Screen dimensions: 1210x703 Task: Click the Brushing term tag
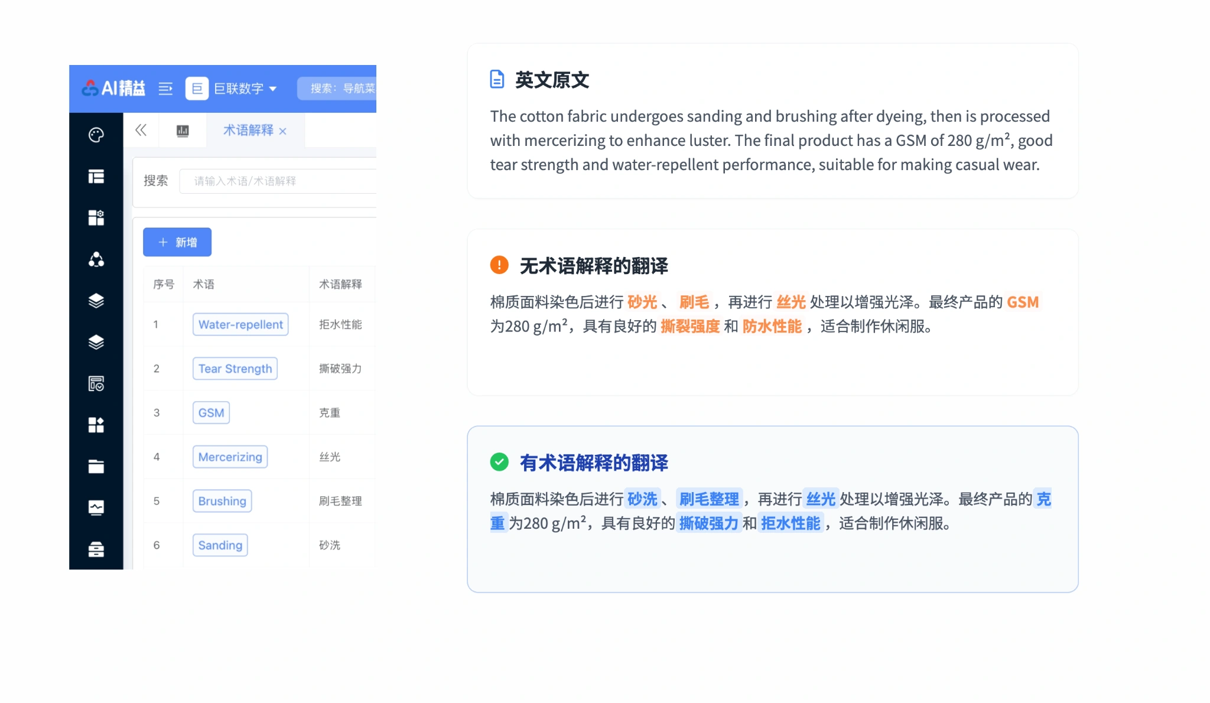coord(222,501)
